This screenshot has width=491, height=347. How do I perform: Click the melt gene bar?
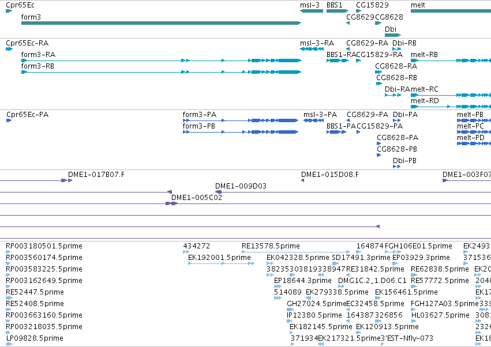(x=451, y=11)
